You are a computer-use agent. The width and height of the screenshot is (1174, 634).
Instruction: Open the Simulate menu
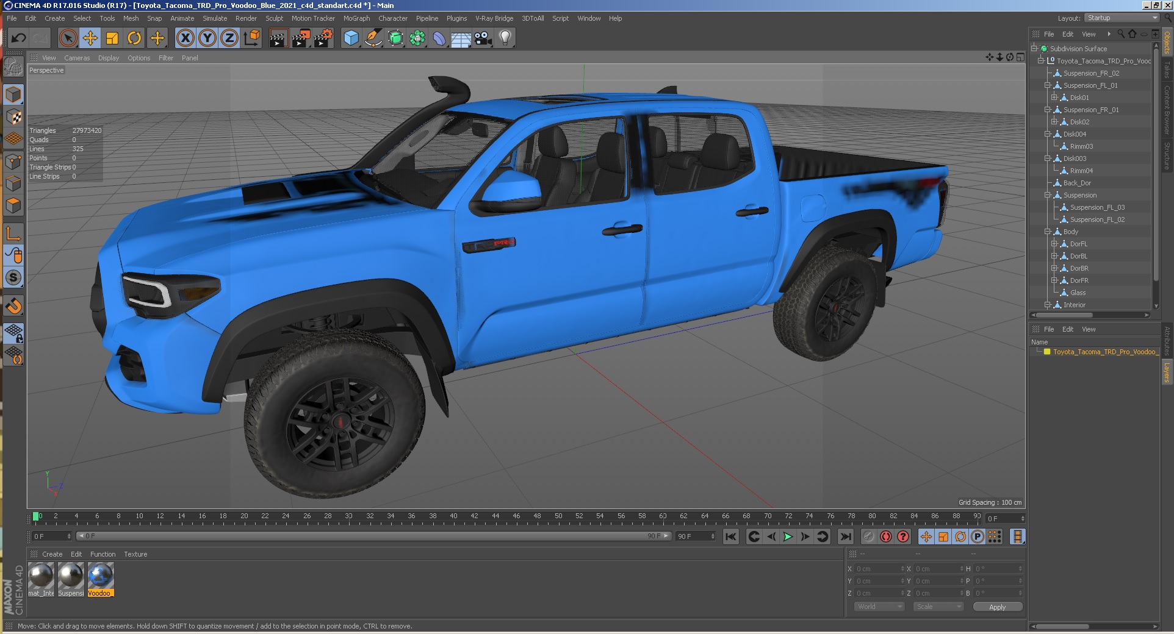[x=215, y=18]
